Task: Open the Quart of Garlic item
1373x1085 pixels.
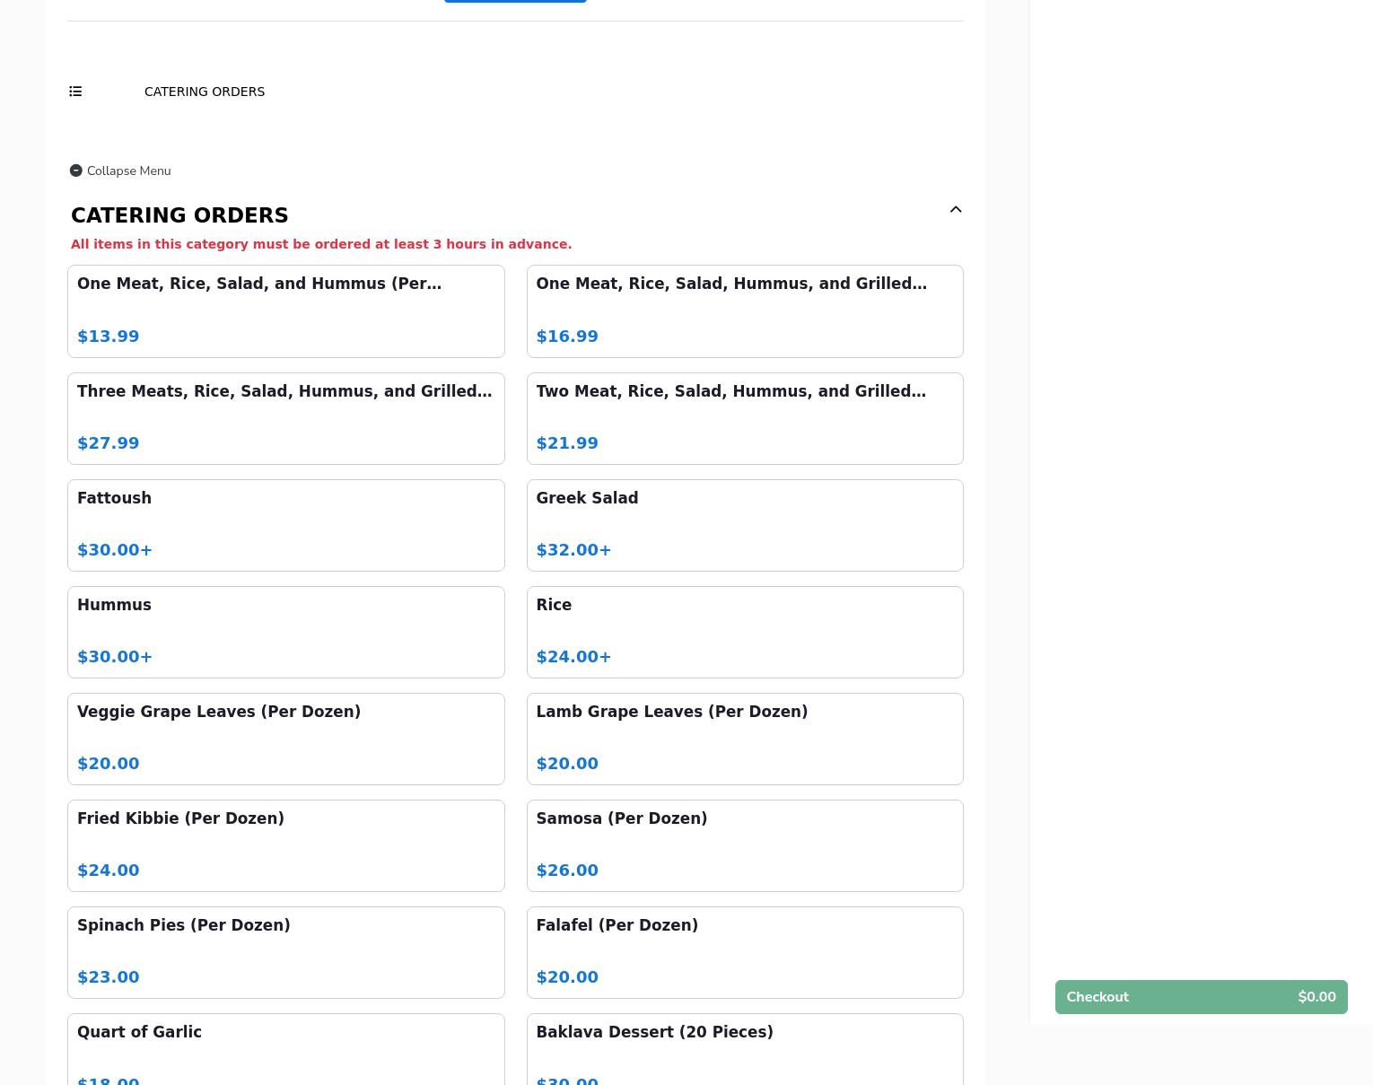Action: (x=286, y=1049)
